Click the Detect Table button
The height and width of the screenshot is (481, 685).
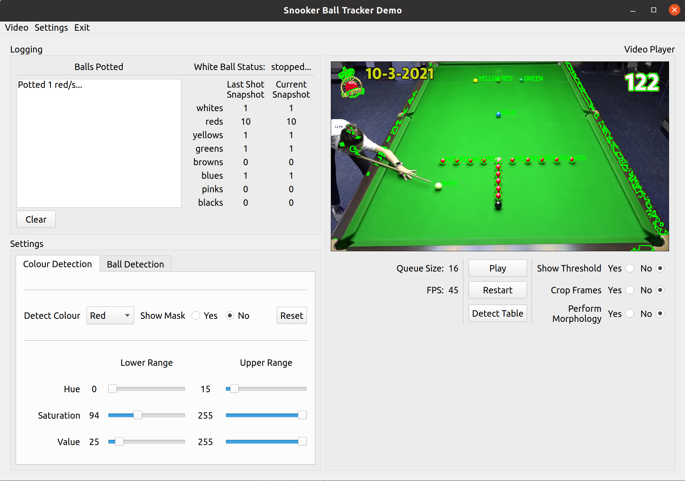(497, 313)
